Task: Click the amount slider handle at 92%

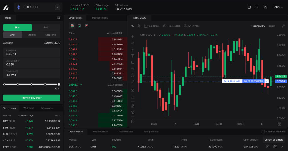Action: (59, 84)
